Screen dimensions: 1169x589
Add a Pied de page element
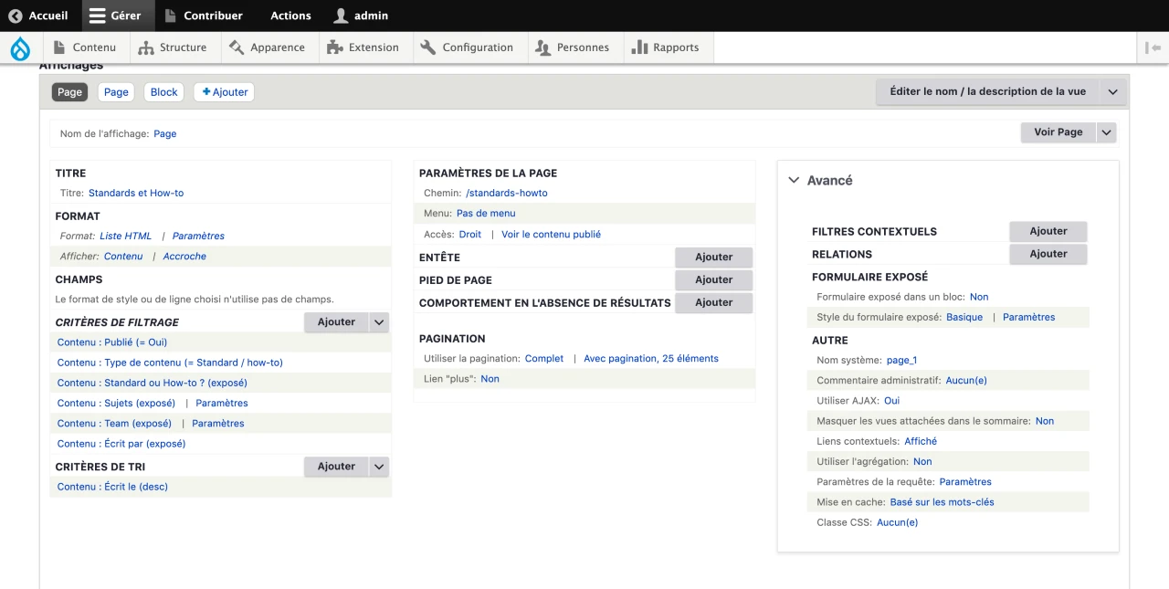714,280
